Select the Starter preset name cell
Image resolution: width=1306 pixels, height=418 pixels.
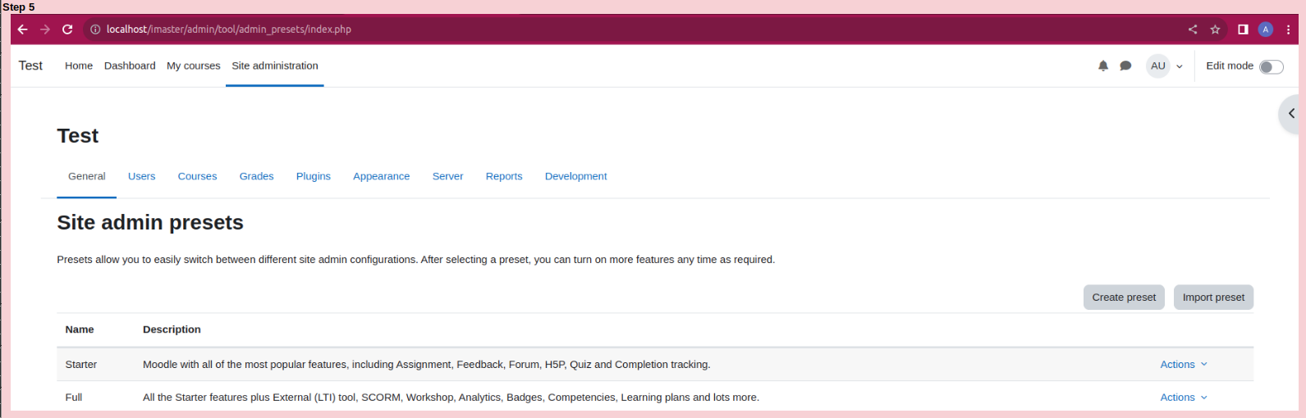pos(81,365)
